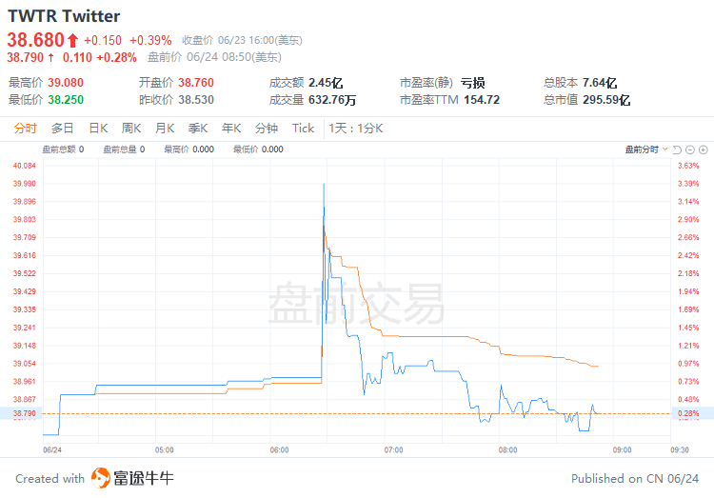
Task: Zoom in chart with plus icon
Action: (704, 149)
